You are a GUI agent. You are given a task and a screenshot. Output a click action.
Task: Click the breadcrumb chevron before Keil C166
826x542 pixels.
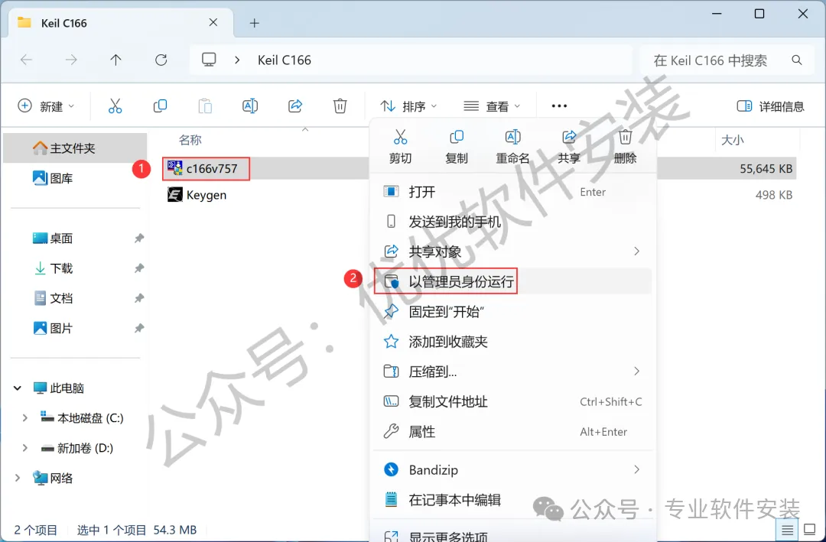pyautogui.click(x=237, y=60)
